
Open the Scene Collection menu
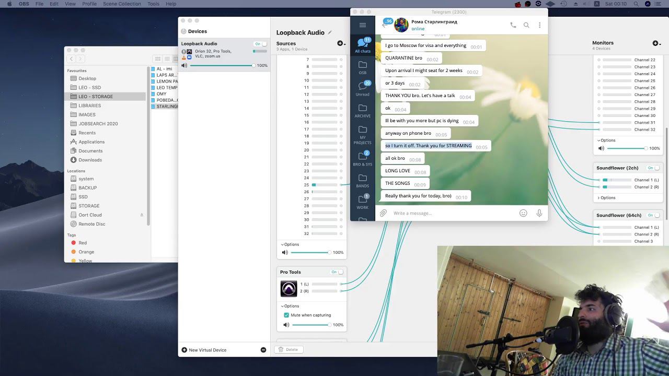tap(122, 4)
